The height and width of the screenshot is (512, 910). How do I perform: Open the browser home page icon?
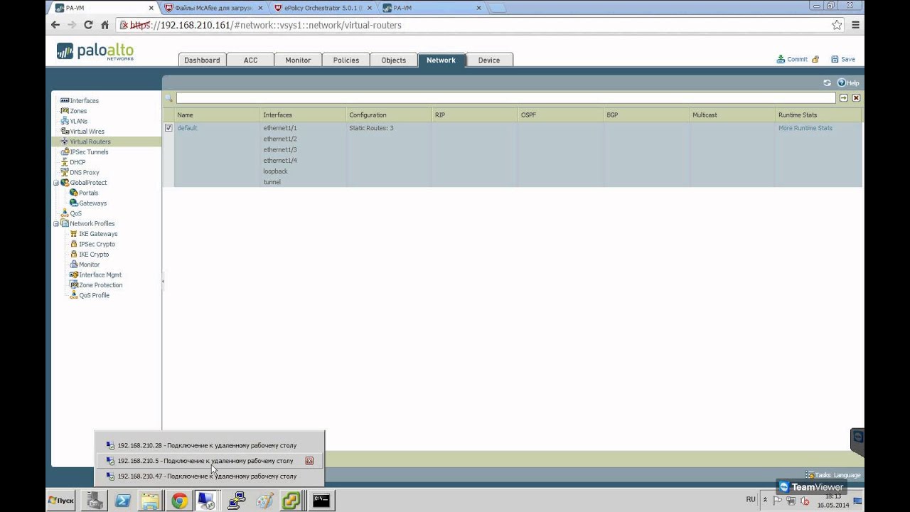[x=105, y=25]
